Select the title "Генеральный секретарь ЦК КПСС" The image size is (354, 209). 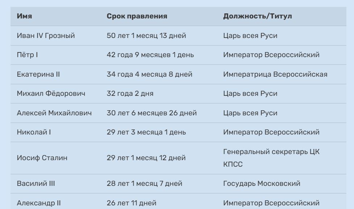click(271, 158)
